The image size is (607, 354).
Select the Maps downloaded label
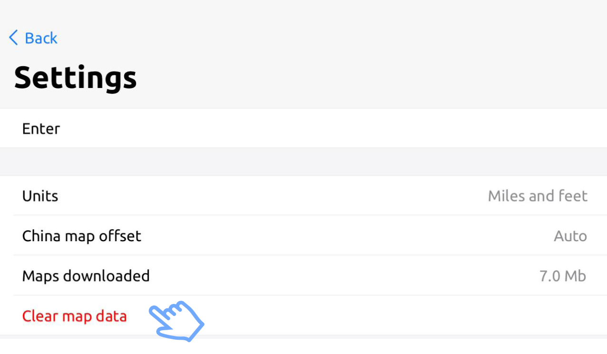tap(86, 276)
